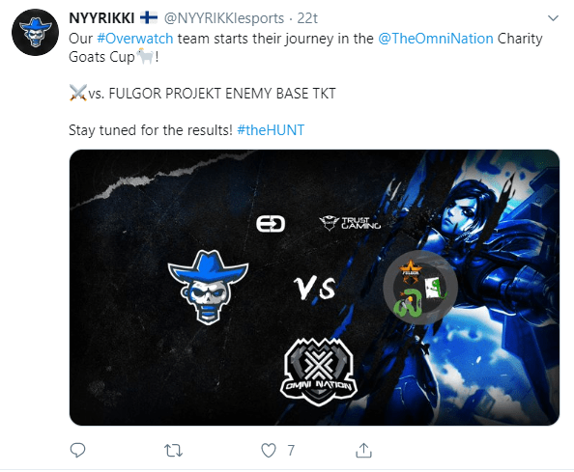Screen dimensions: 574x472
Task: Click the Trust Gaming logo in image
Action: [x=350, y=223]
